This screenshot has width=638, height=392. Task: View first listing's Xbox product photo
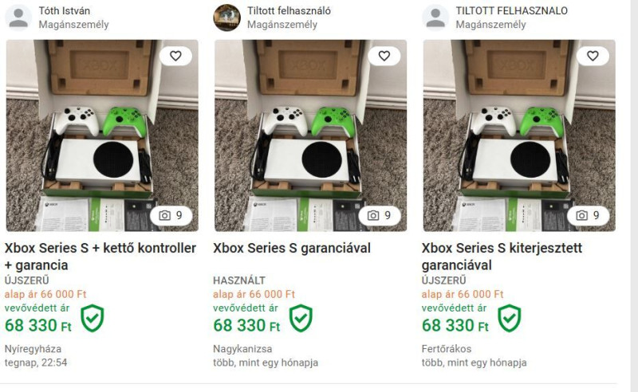click(102, 135)
